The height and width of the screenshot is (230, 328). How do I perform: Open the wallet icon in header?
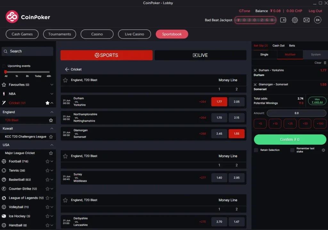click(283, 20)
